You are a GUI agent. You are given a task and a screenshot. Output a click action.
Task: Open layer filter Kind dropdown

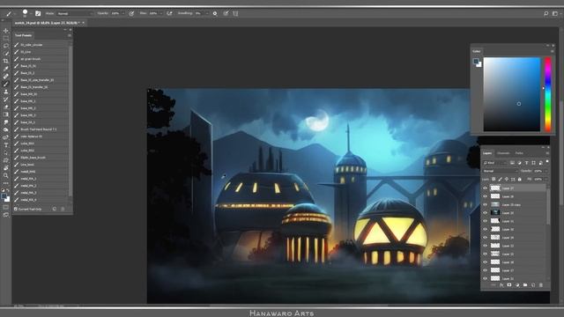click(495, 163)
